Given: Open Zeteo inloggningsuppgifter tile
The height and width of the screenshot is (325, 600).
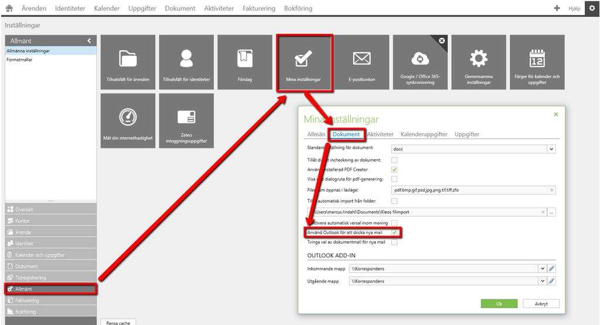Looking at the screenshot, I should [x=186, y=120].
